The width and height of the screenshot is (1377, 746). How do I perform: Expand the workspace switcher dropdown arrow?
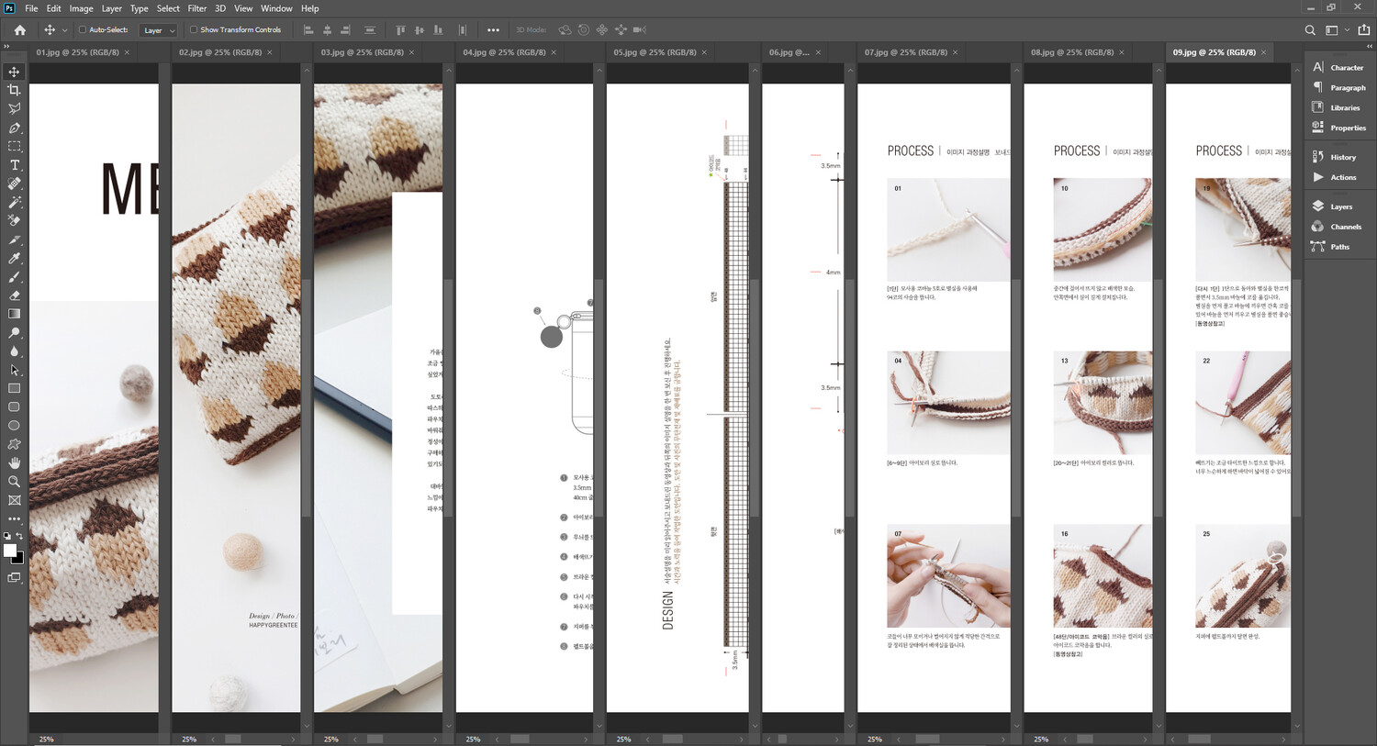coord(1347,30)
